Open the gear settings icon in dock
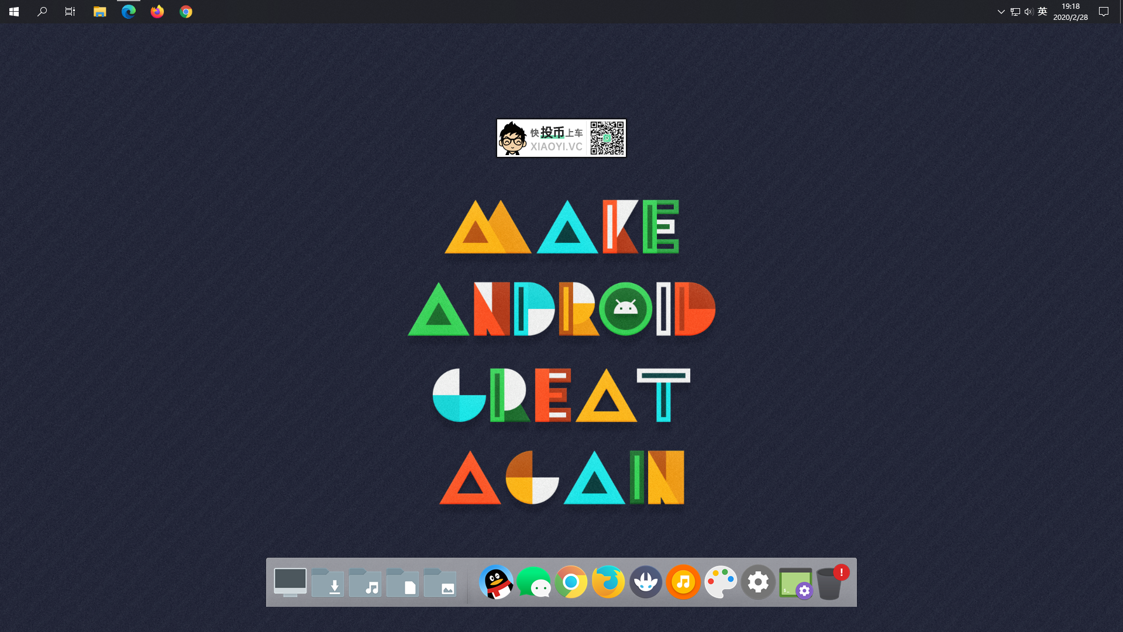Screen dimensions: 1123x632 [758, 582]
